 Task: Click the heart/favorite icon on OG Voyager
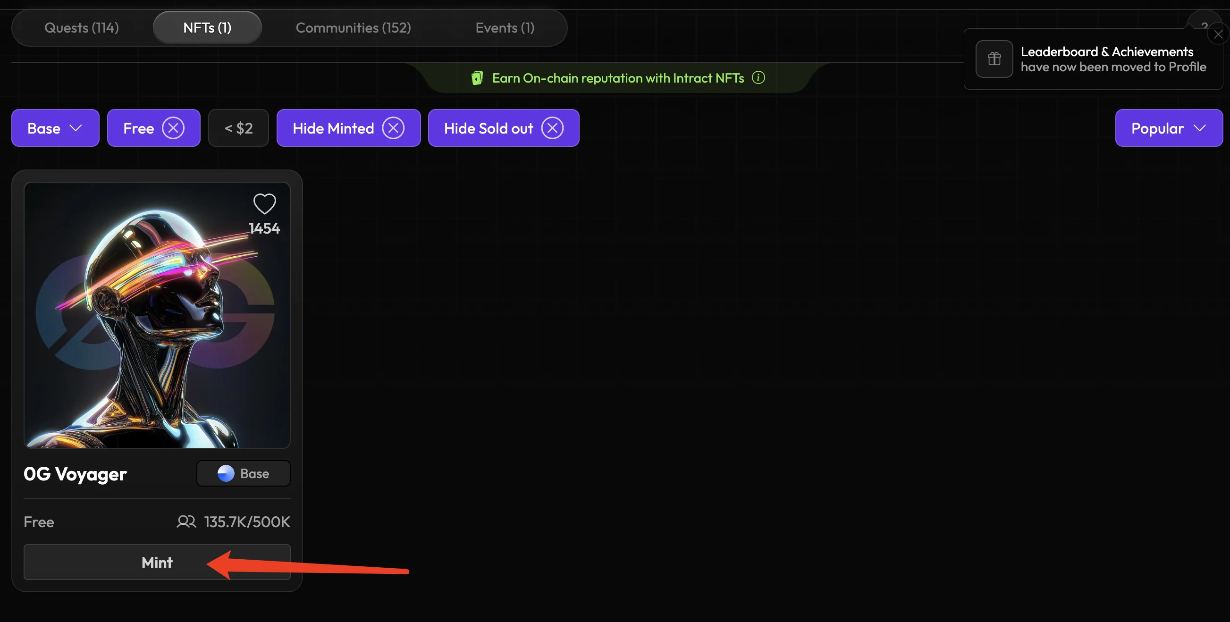(x=265, y=203)
